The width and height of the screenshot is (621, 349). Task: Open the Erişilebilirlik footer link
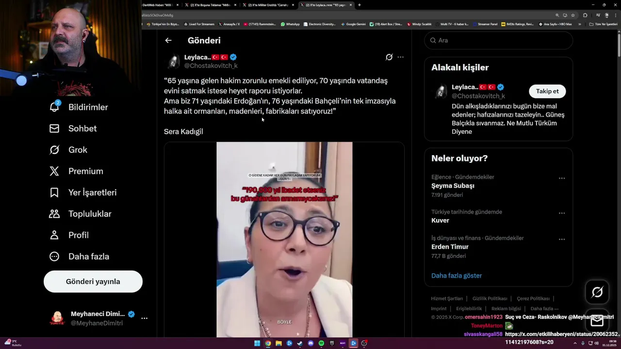click(x=469, y=309)
